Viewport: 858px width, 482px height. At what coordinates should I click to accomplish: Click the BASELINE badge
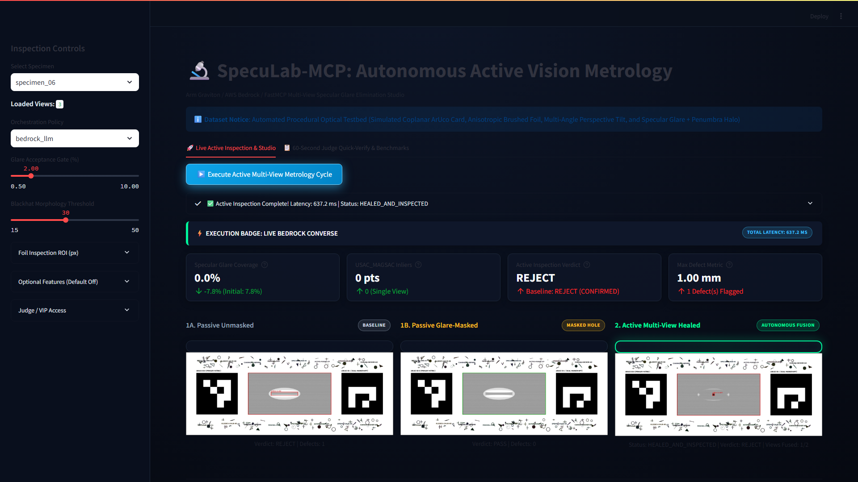point(374,325)
